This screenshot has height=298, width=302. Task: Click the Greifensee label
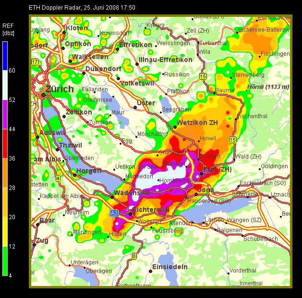[x=97, y=100]
